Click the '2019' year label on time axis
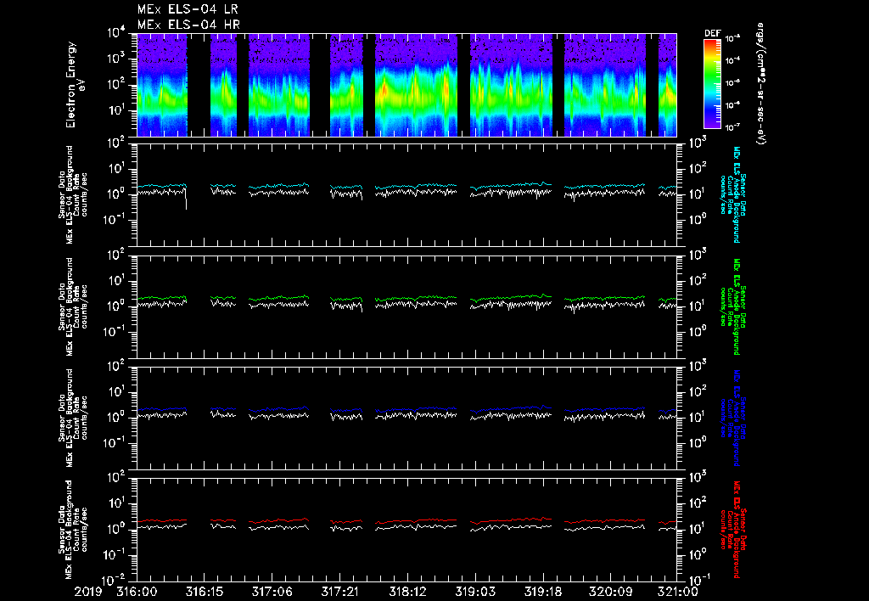Image resolution: width=869 pixels, height=601 pixels. pos(88,593)
